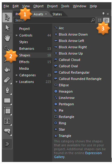Open the Project menu
The width and height of the screenshot is (112, 165).
[52, 6]
